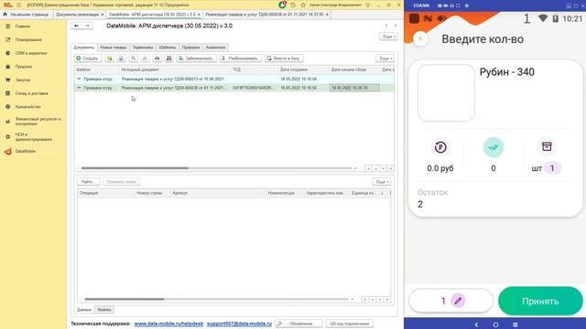Open Финансовый результат и контроллинг section

(38, 122)
